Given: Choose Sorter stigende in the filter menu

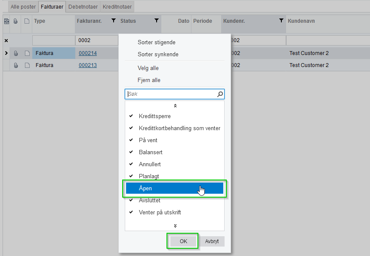Looking at the screenshot, I should pos(157,43).
